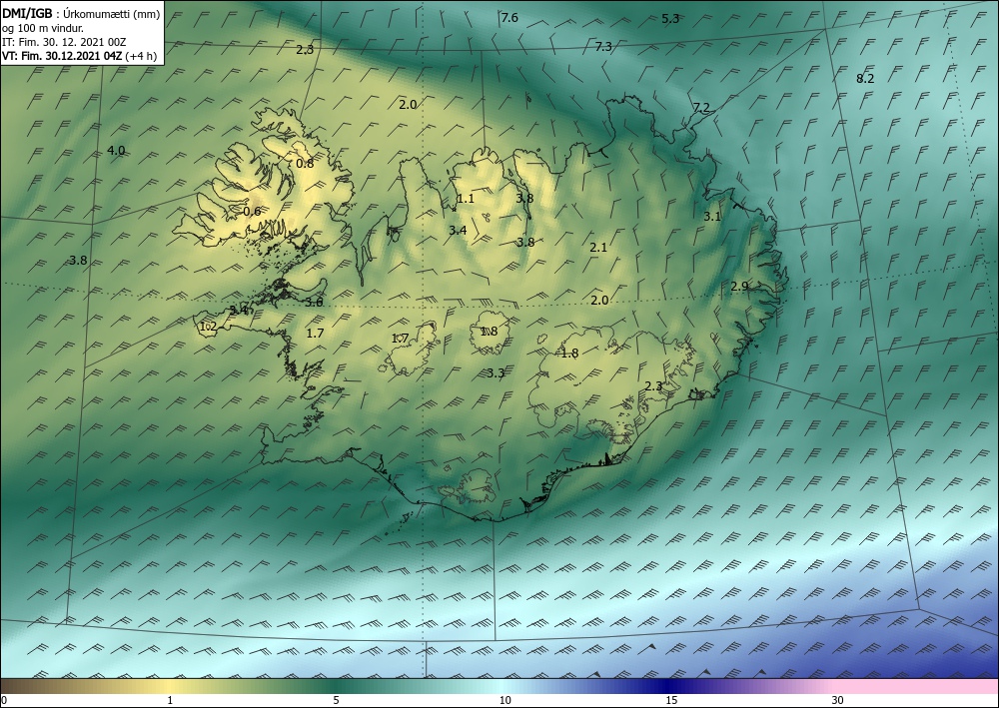Click the title 'DMI/IGB : Úrkomumætti (mm)'

pyautogui.click(x=81, y=14)
